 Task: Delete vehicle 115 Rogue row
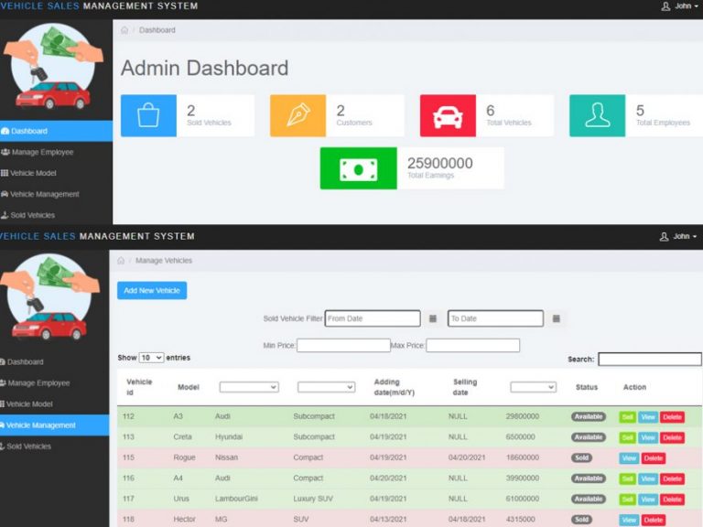653,458
